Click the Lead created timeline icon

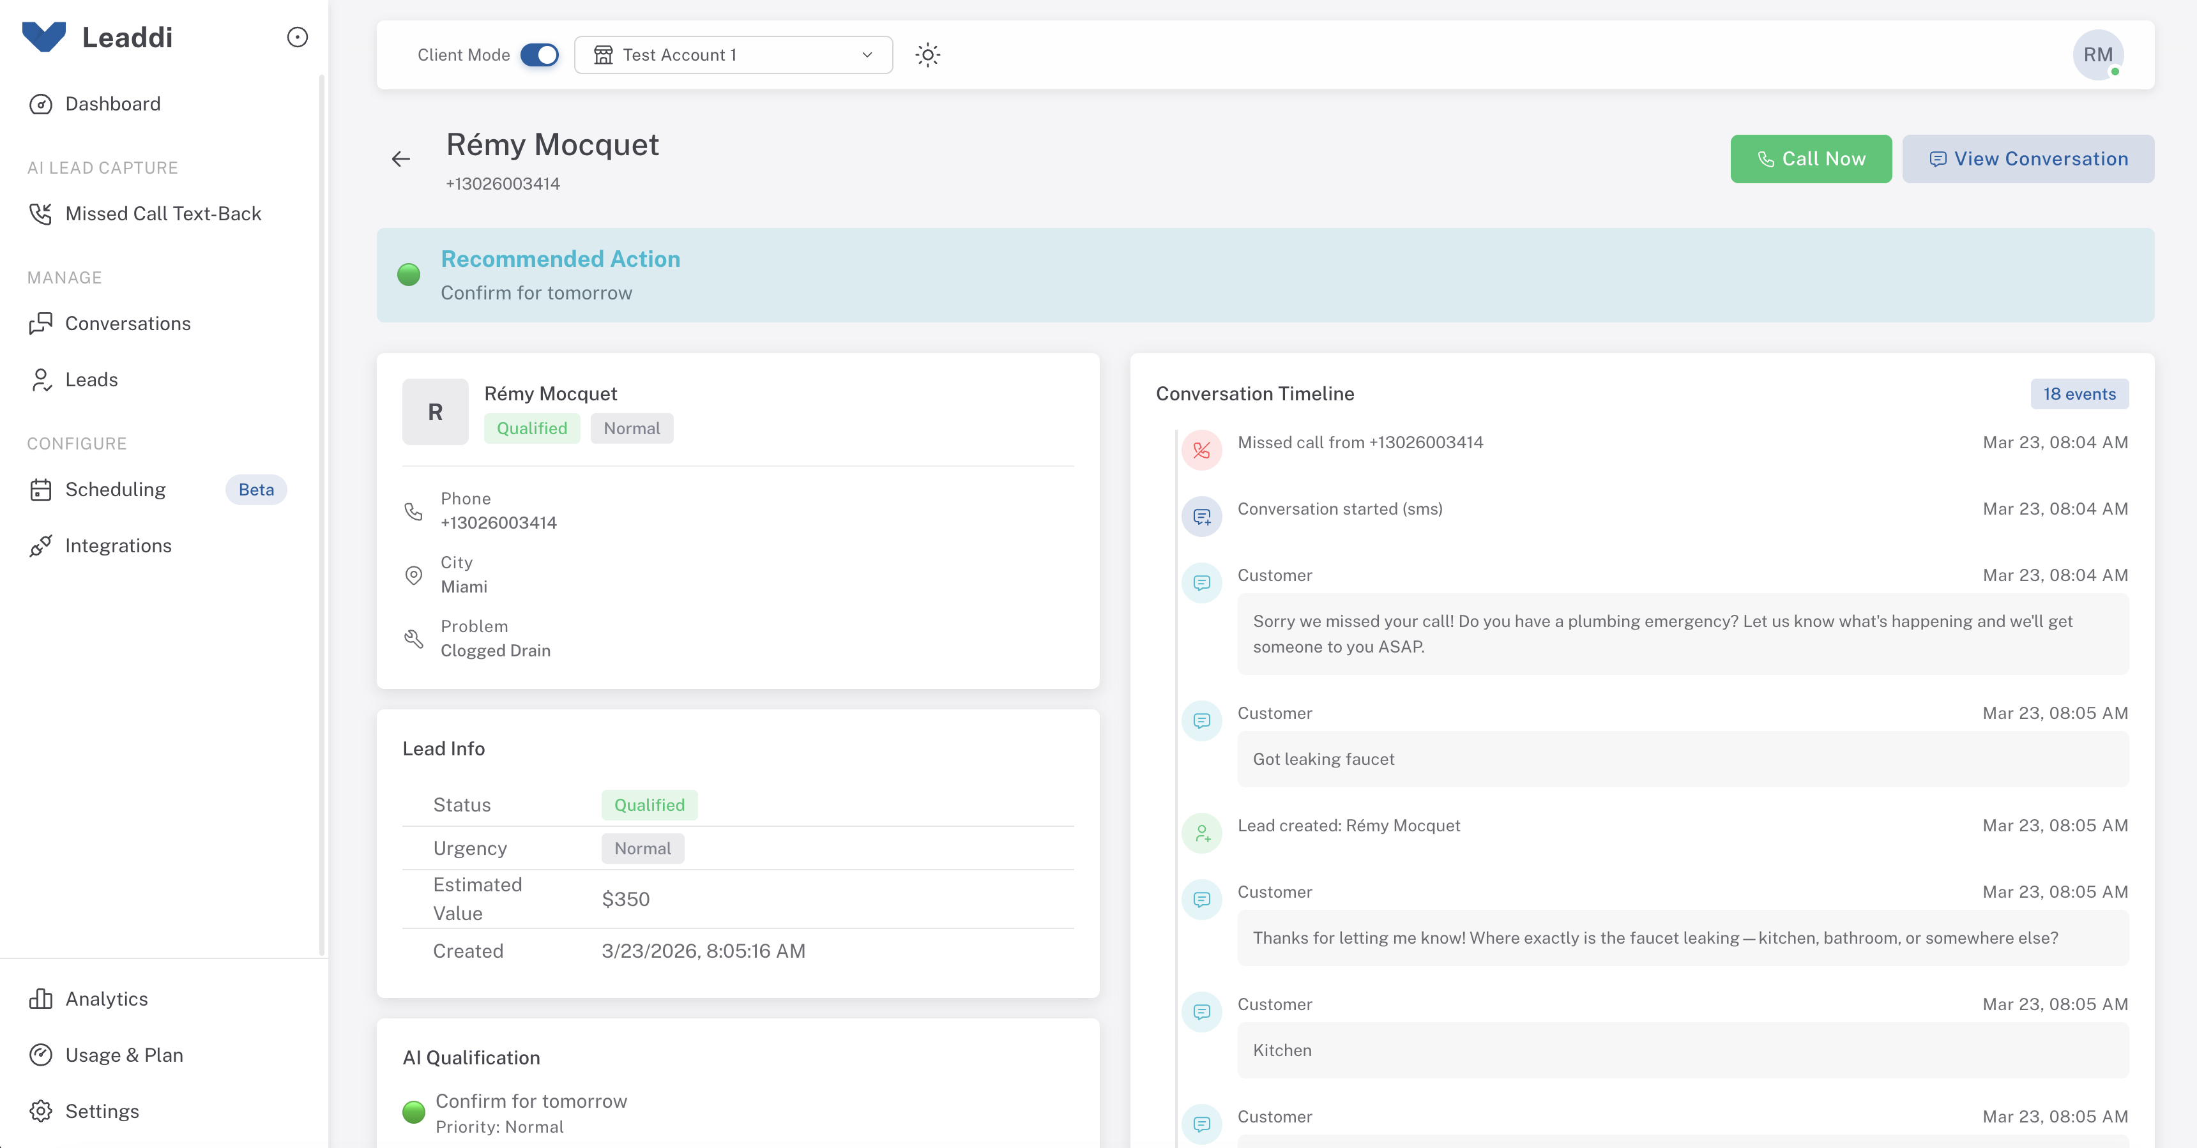[1201, 833]
